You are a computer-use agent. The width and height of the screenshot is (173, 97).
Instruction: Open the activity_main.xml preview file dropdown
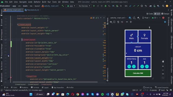pyautogui.click(x=118, y=18)
